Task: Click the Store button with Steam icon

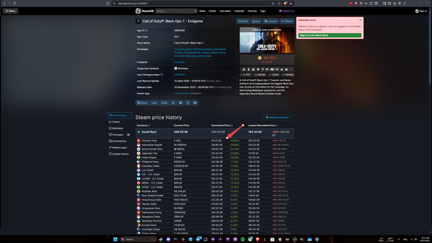Action: tap(142, 103)
